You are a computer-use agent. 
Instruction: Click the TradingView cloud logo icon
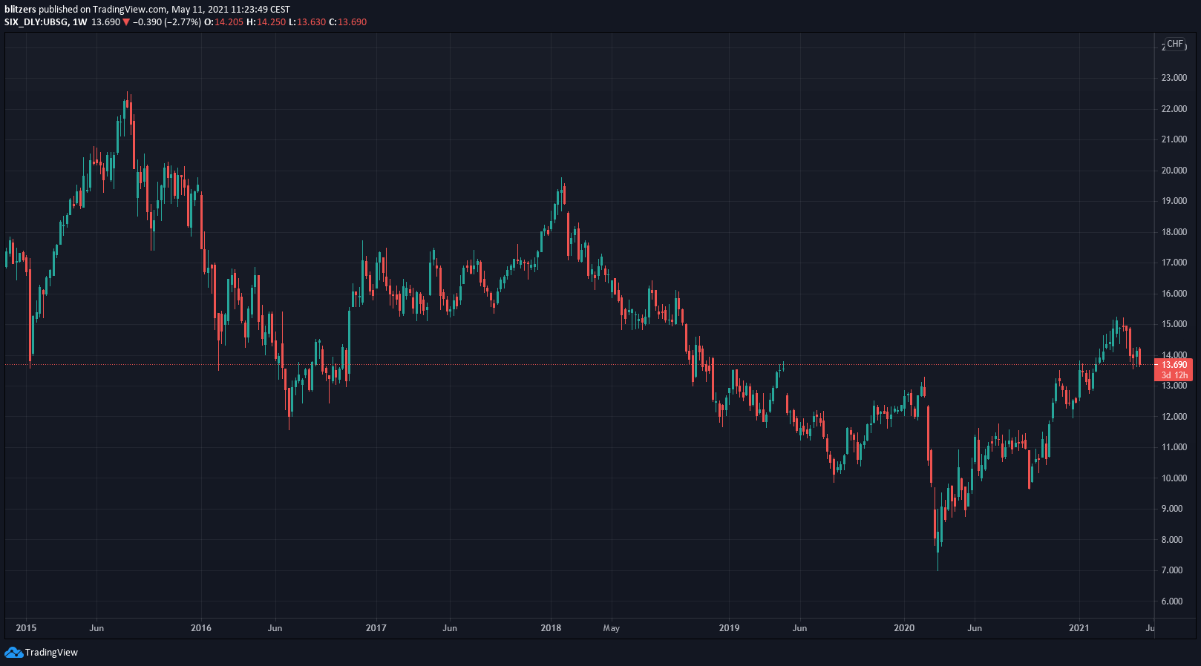point(13,653)
